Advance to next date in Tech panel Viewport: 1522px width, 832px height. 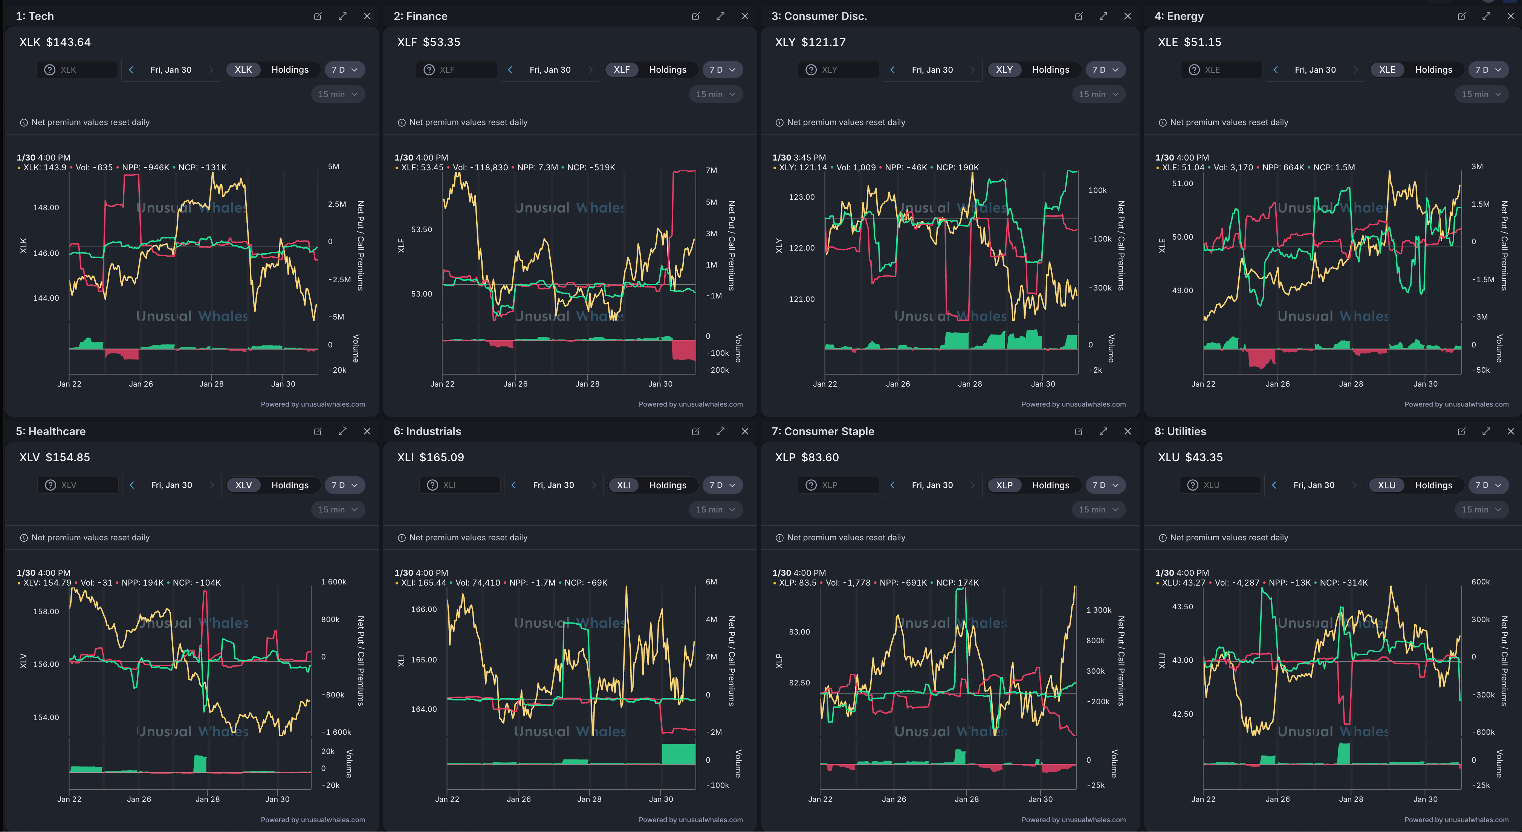tap(211, 70)
